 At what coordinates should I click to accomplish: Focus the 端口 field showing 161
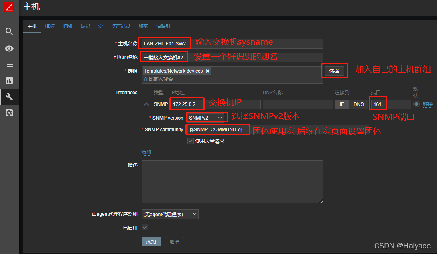(x=391, y=104)
